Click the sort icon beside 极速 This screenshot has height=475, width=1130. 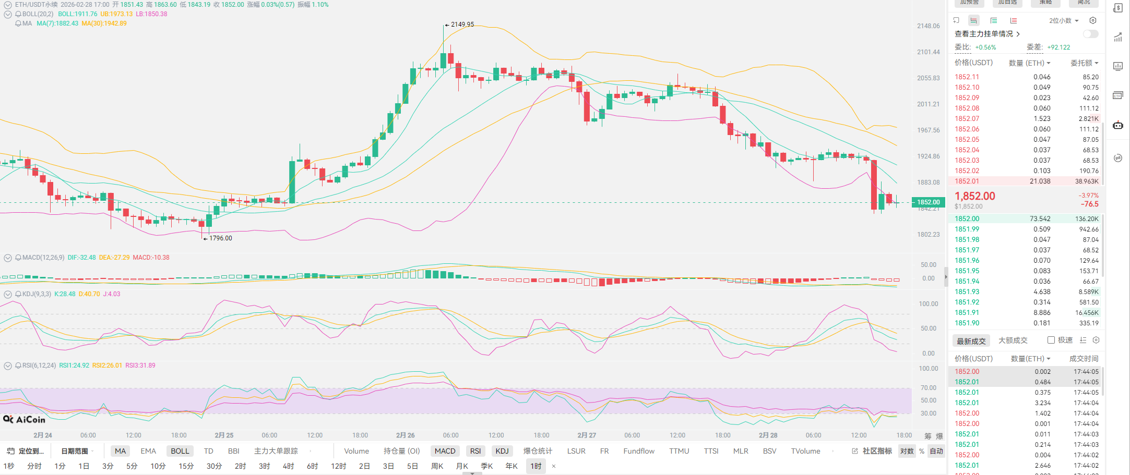click(1083, 340)
